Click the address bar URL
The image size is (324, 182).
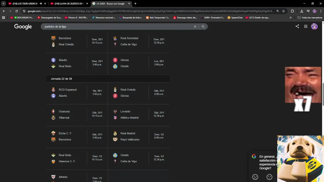pyautogui.click(x=151, y=11)
